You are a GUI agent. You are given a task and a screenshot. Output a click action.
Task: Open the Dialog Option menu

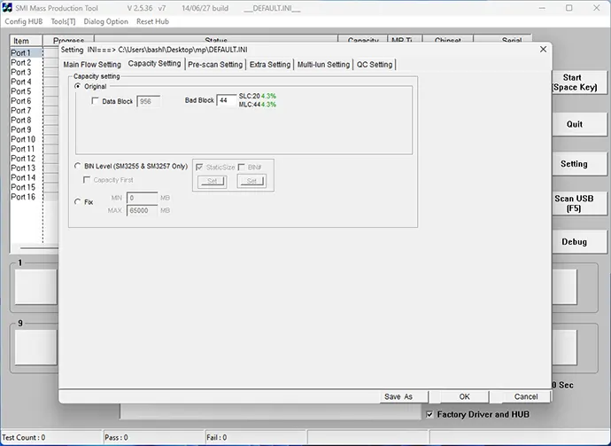click(x=105, y=21)
